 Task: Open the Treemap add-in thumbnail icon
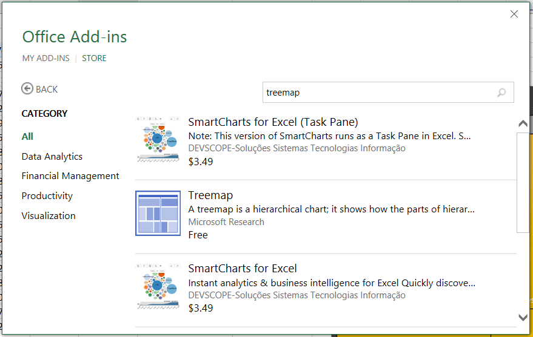pos(158,213)
